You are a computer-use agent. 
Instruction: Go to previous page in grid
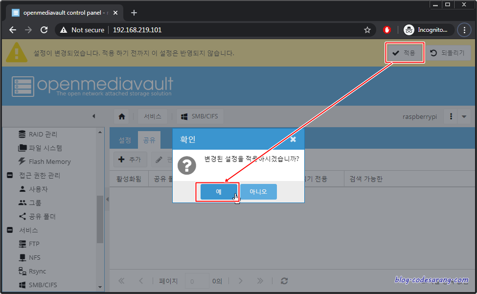(141, 281)
